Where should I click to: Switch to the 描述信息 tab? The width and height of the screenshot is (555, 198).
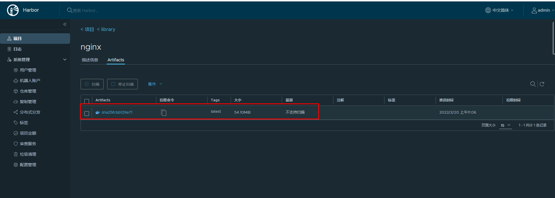[90, 60]
